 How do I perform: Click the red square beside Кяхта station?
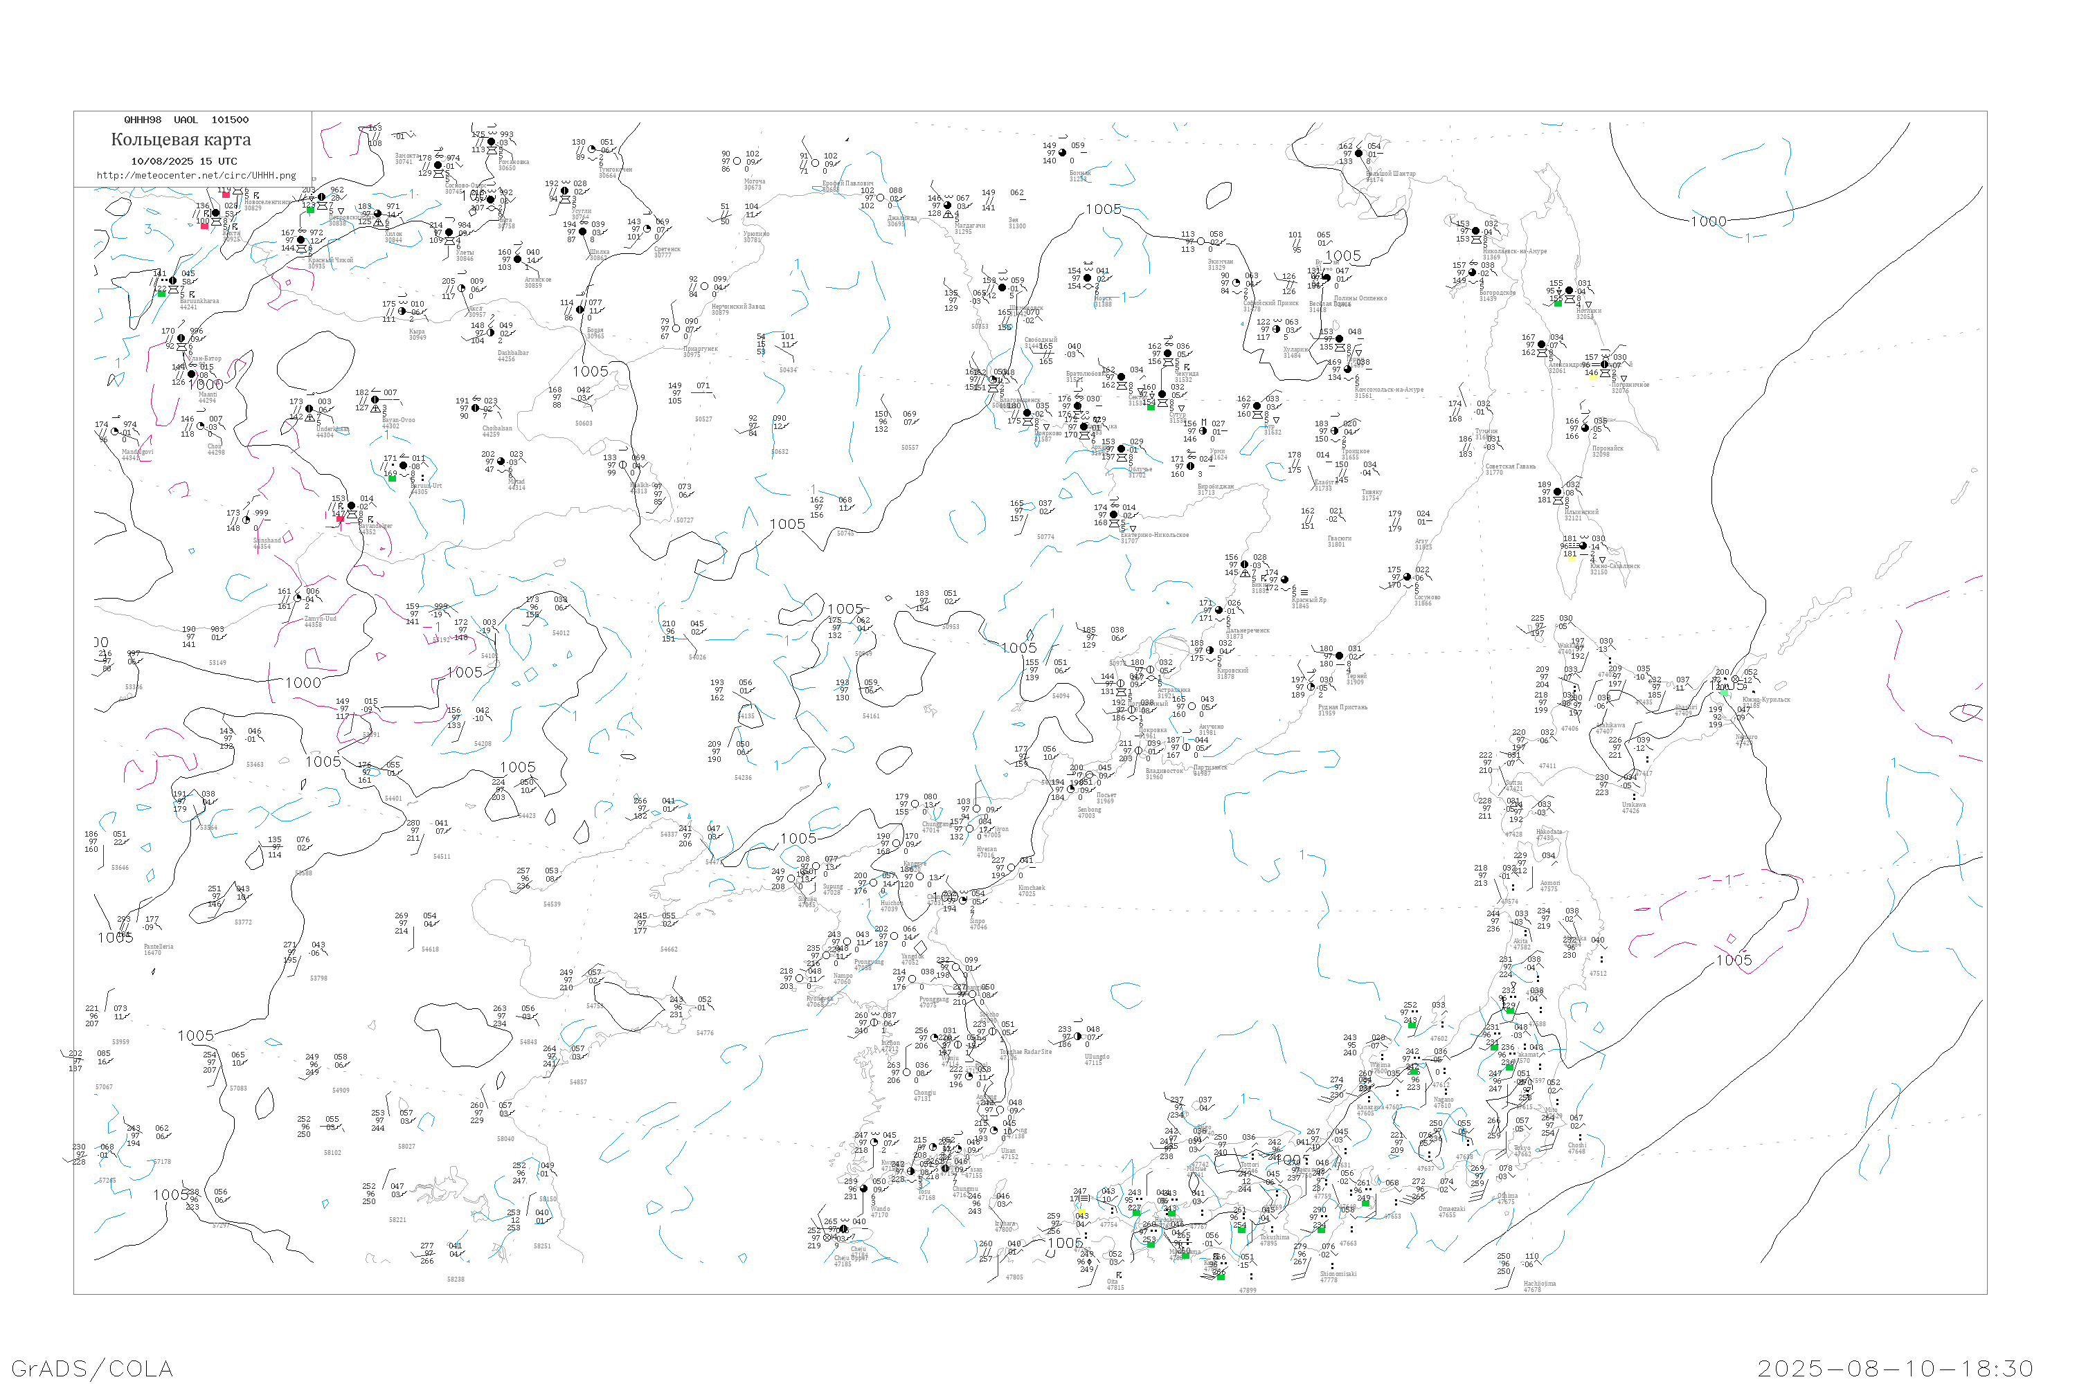pyautogui.click(x=204, y=226)
